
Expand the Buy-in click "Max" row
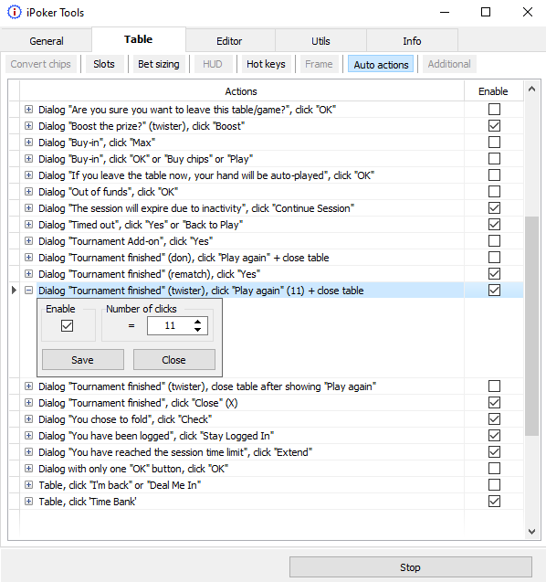tap(28, 143)
